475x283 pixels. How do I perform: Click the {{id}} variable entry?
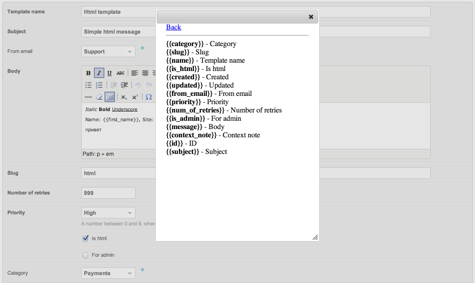tap(181, 143)
